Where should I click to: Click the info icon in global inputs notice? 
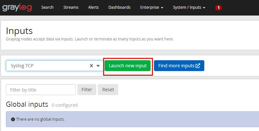click(x=13, y=119)
